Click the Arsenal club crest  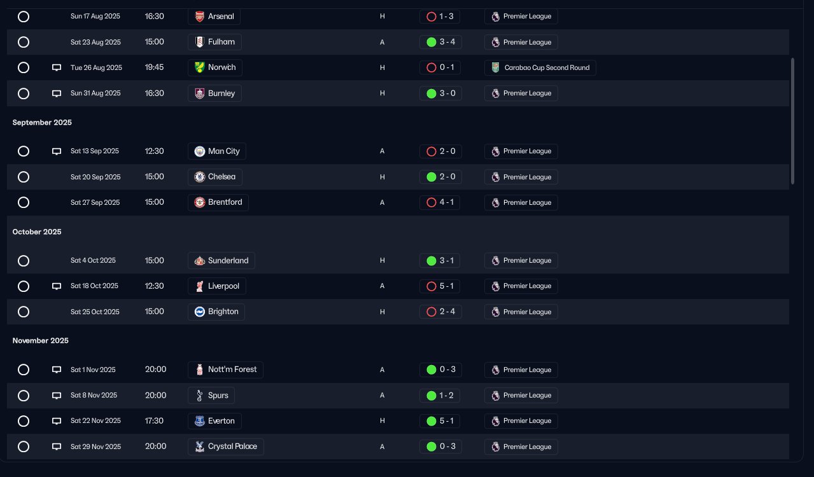(x=199, y=17)
